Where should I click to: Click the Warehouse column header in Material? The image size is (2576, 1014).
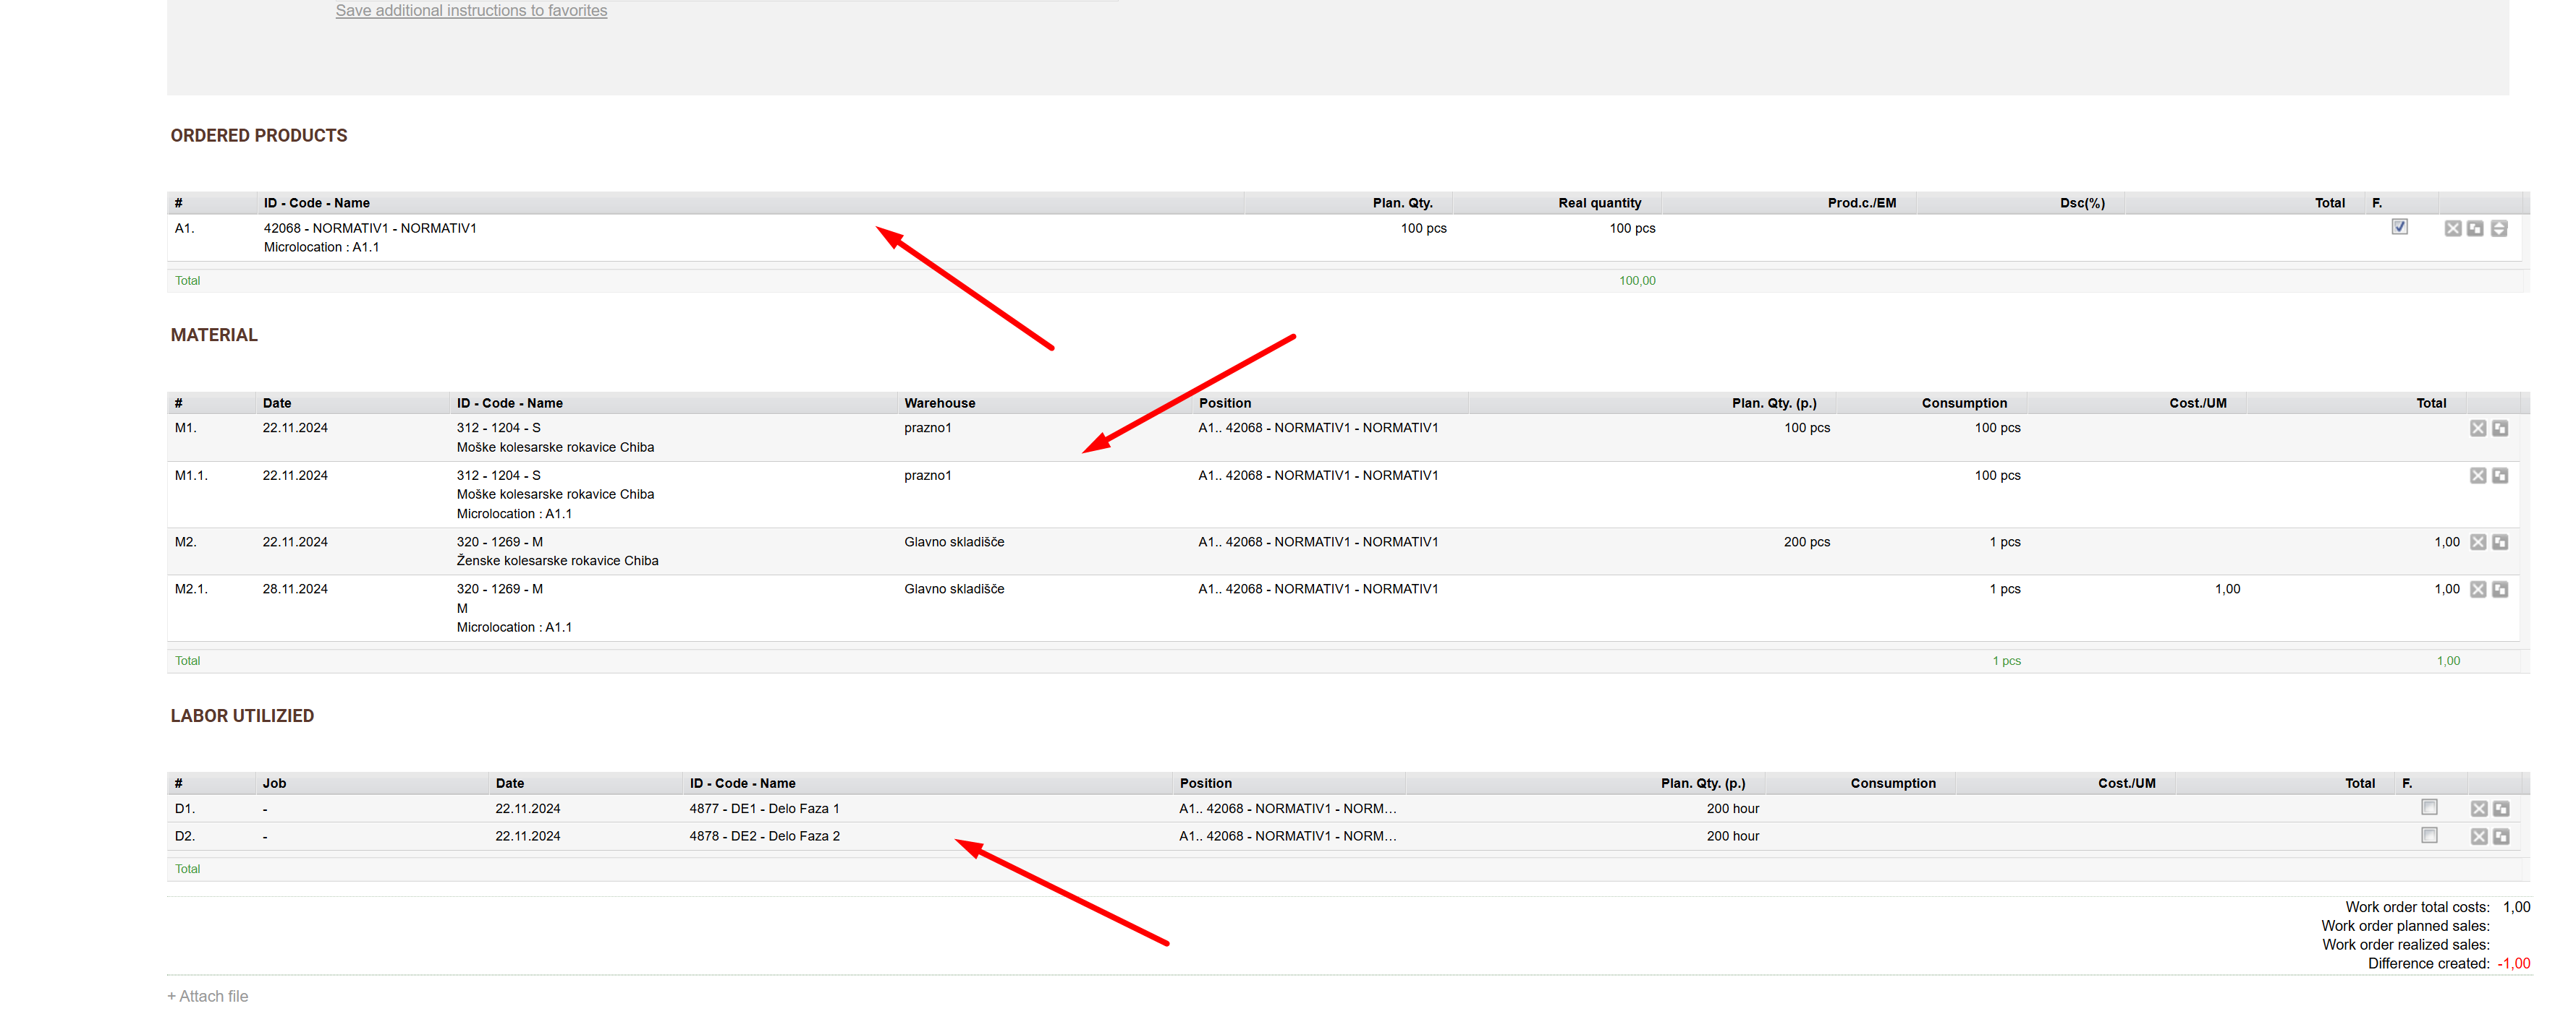939,403
